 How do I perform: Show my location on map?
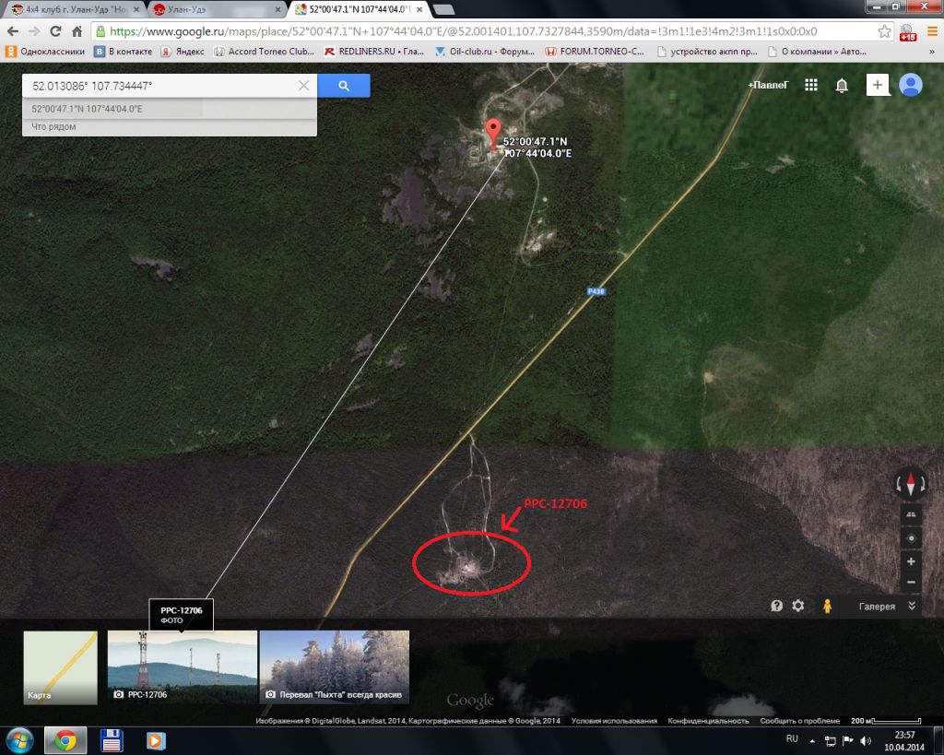point(911,538)
